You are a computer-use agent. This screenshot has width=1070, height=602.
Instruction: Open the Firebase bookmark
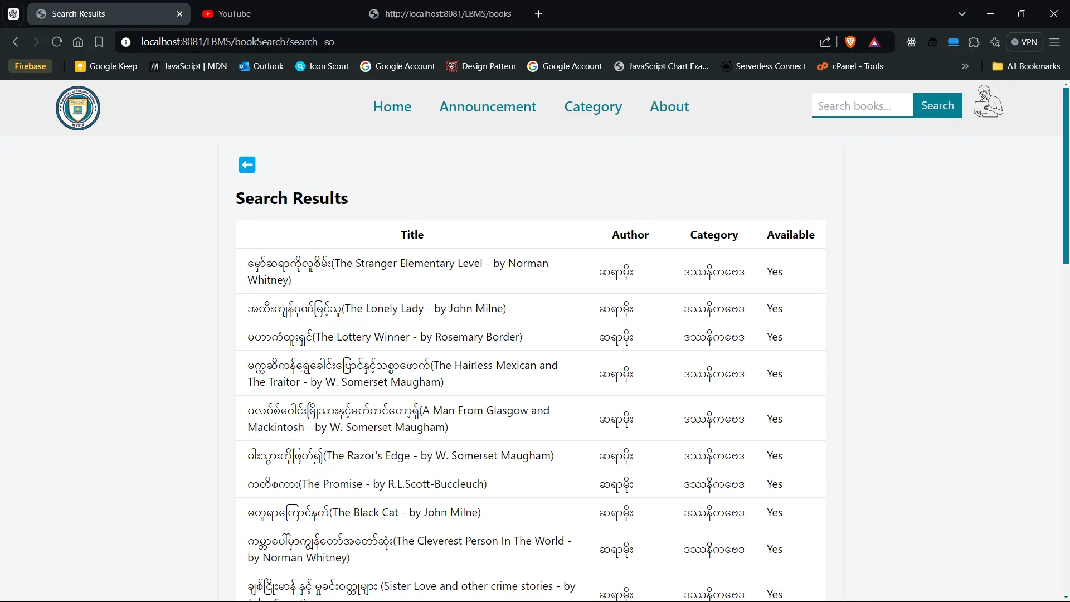point(30,66)
